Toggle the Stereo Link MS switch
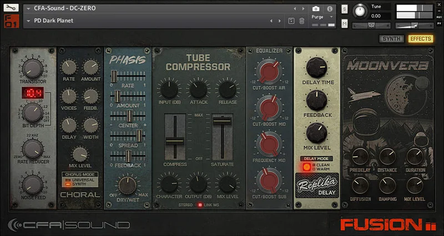Viewport: 444px width, 236px height. pos(200,204)
